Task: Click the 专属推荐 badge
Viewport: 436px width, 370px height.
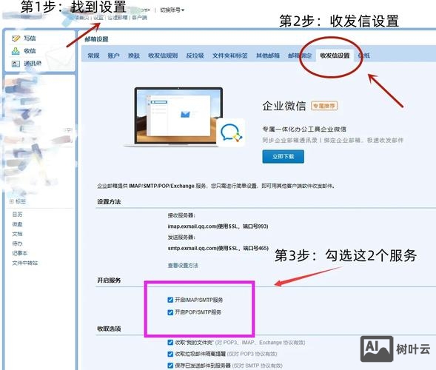Action: coord(324,106)
